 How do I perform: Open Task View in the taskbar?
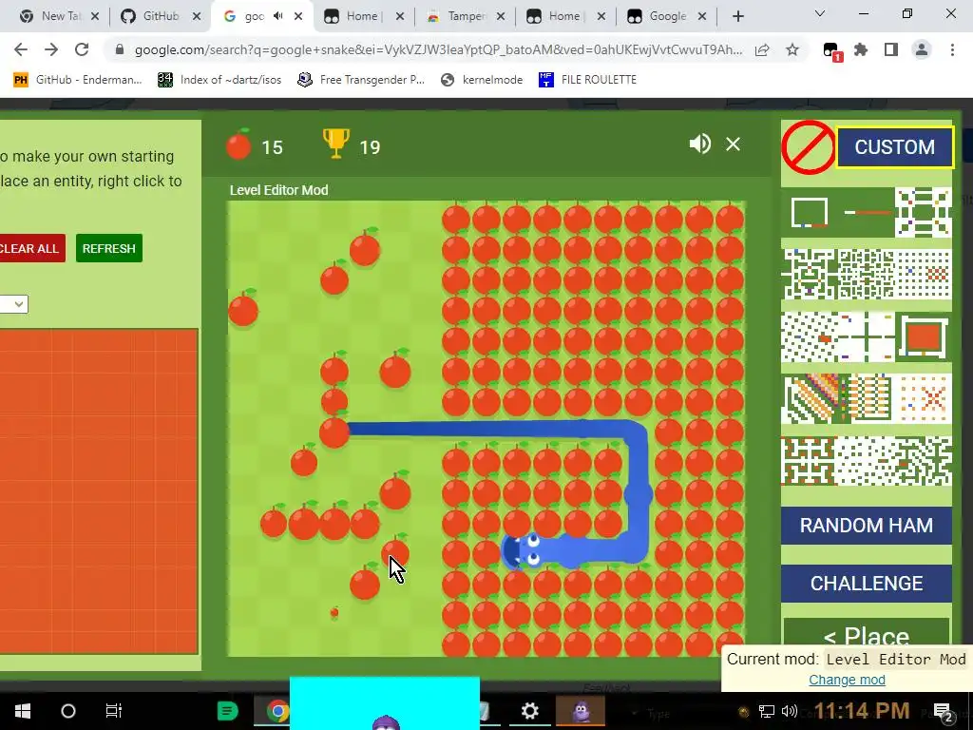click(114, 711)
